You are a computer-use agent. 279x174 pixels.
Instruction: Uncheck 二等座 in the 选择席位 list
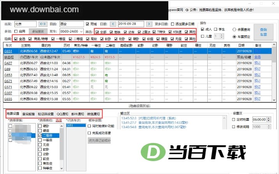tap(40, 135)
